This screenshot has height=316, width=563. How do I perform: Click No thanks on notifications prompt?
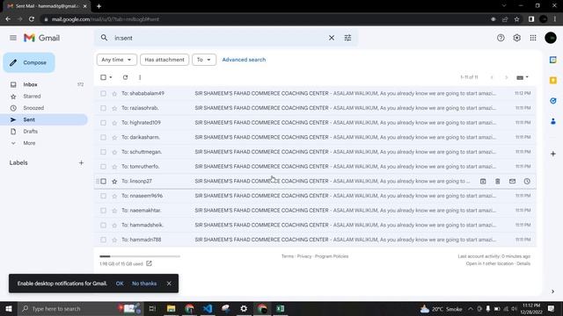tap(144, 284)
